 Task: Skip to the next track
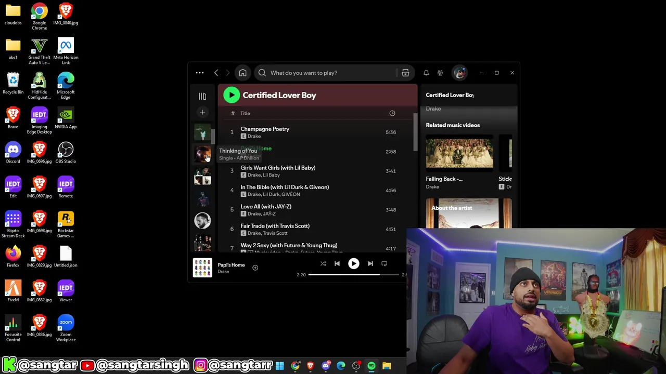[x=370, y=263]
